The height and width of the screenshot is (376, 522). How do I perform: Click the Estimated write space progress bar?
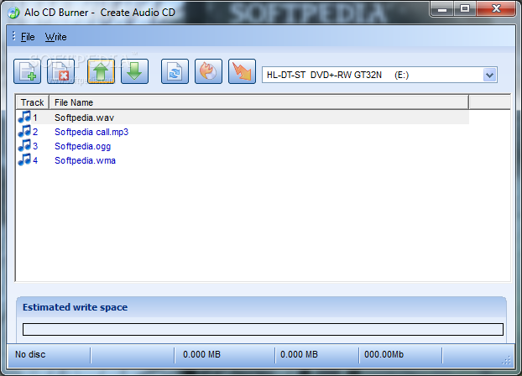[x=263, y=329]
